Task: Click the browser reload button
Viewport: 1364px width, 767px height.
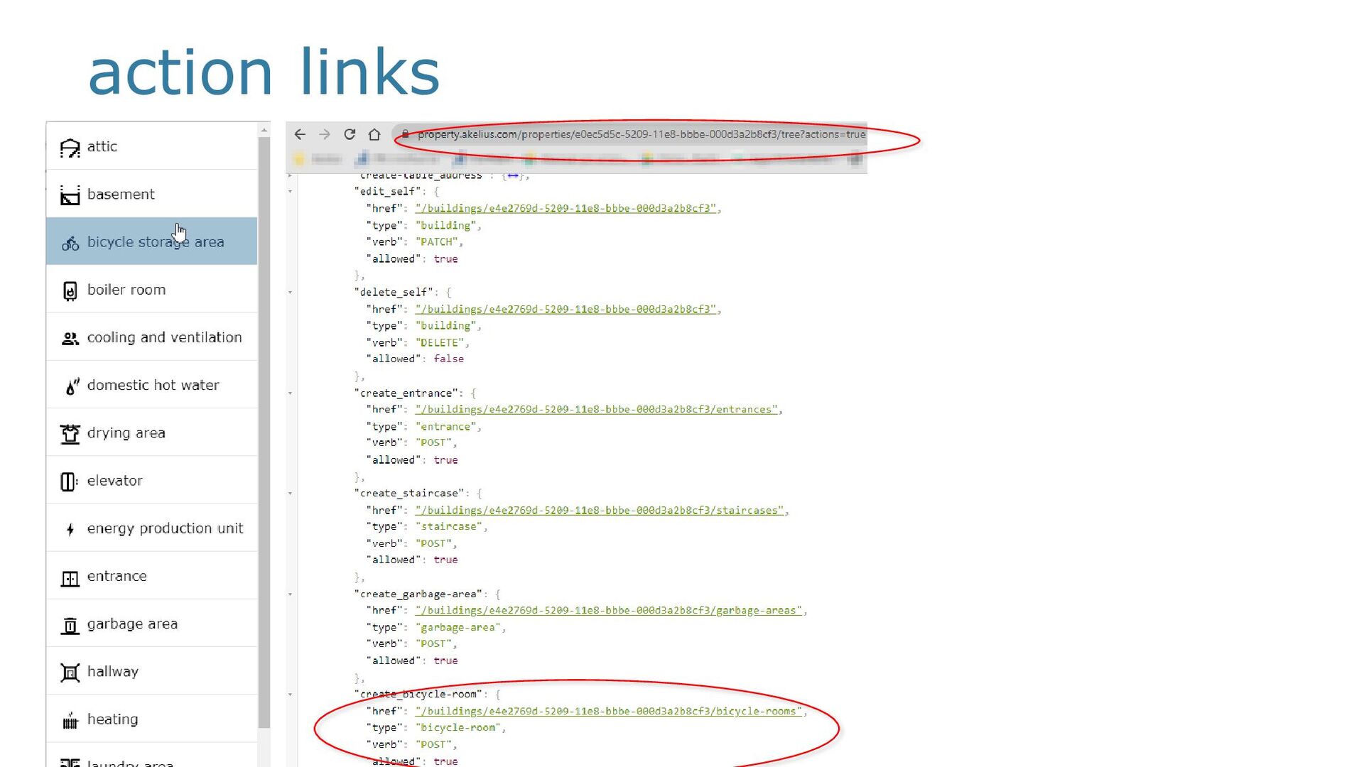Action: pyautogui.click(x=350, y=134)
